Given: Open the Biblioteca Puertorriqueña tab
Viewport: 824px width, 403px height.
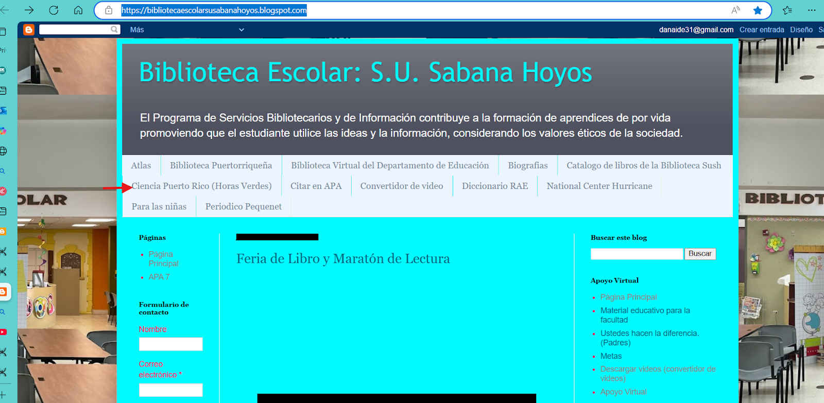Looking at the screenshot, I should (221, 165).
